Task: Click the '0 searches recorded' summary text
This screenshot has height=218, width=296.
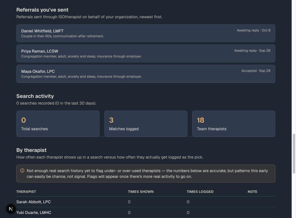Action: pos(56,103)
